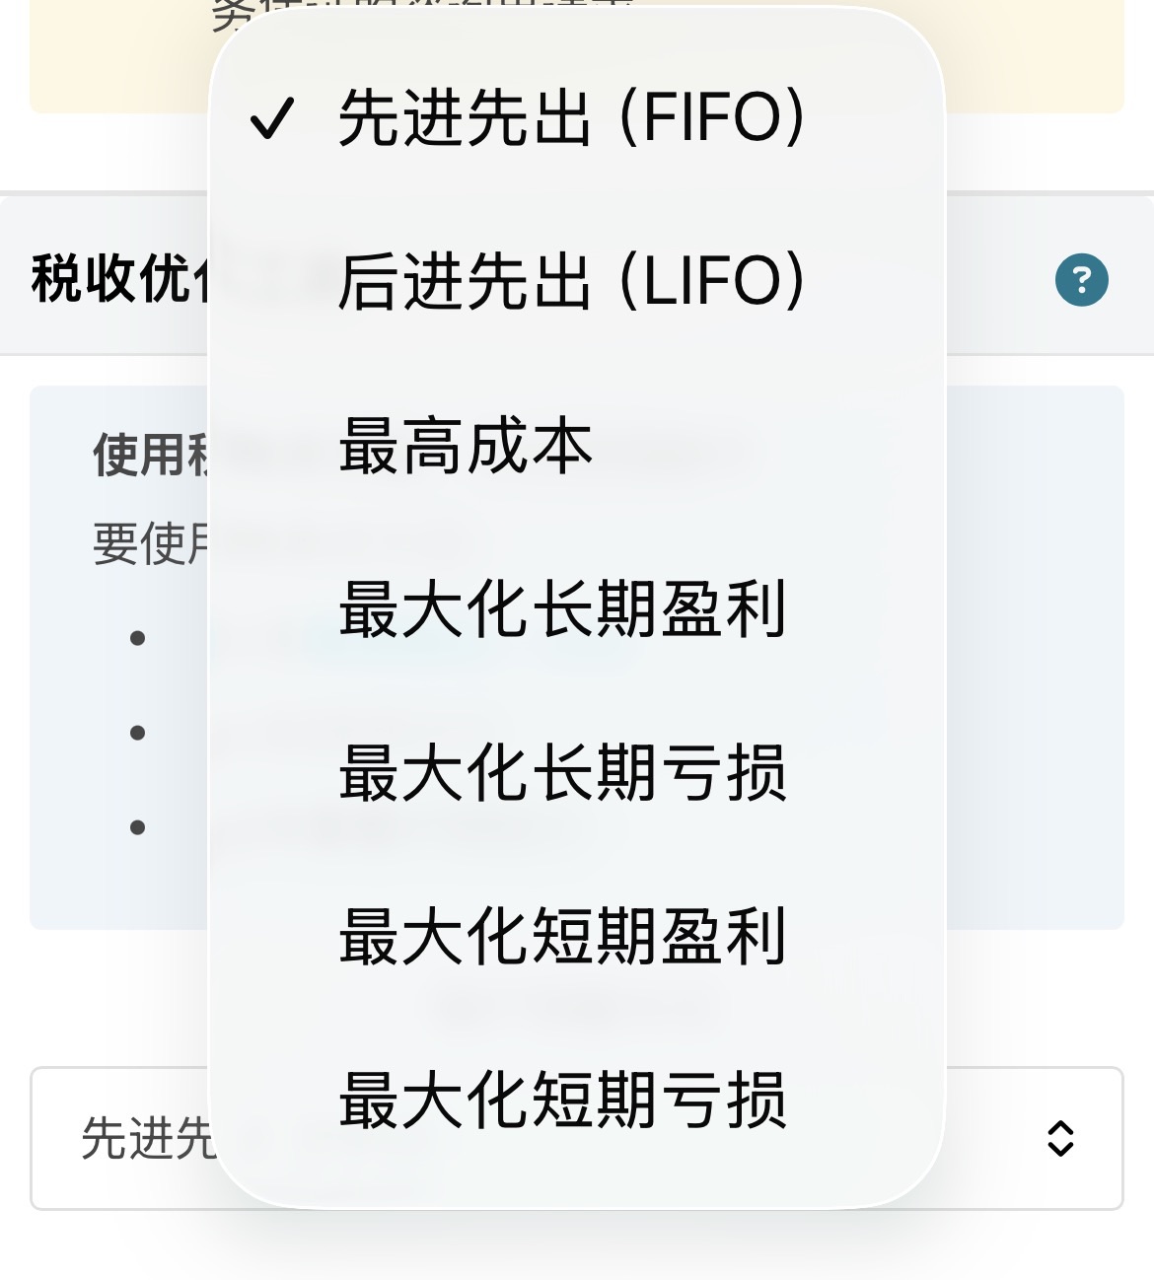Viewport: 1154px width, 1280px height.
Task: Pick 最大化短期盈利 from the menu
Action: [x=562, y=937]
